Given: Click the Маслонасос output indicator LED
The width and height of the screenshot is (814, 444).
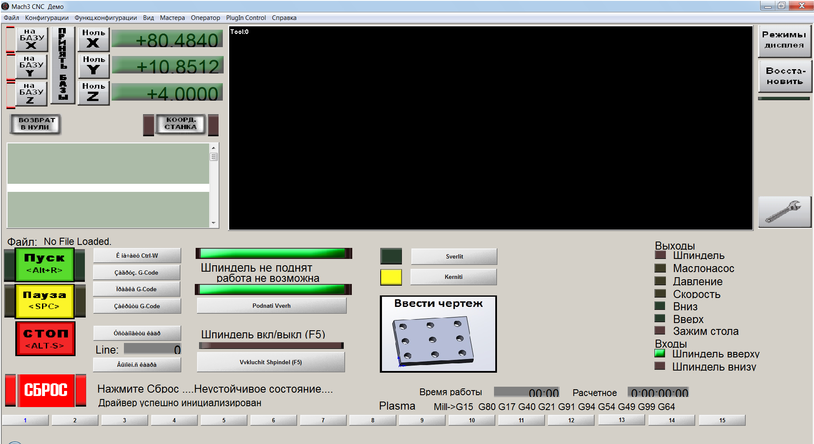Looking at the screenshot, I should pos(660,268).
